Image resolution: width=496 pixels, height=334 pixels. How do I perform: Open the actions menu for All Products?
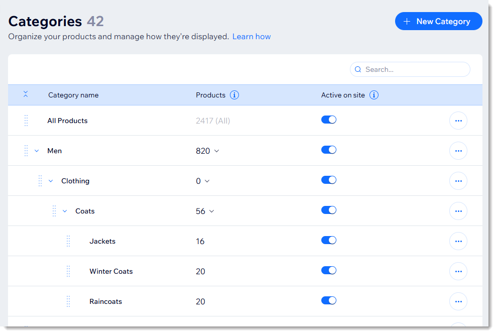click(x=458, y=121)
